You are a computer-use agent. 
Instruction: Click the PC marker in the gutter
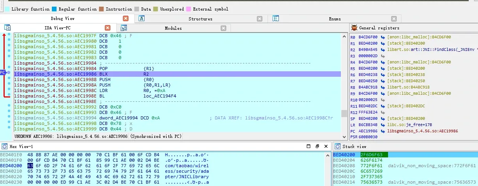tap(3, 72)
